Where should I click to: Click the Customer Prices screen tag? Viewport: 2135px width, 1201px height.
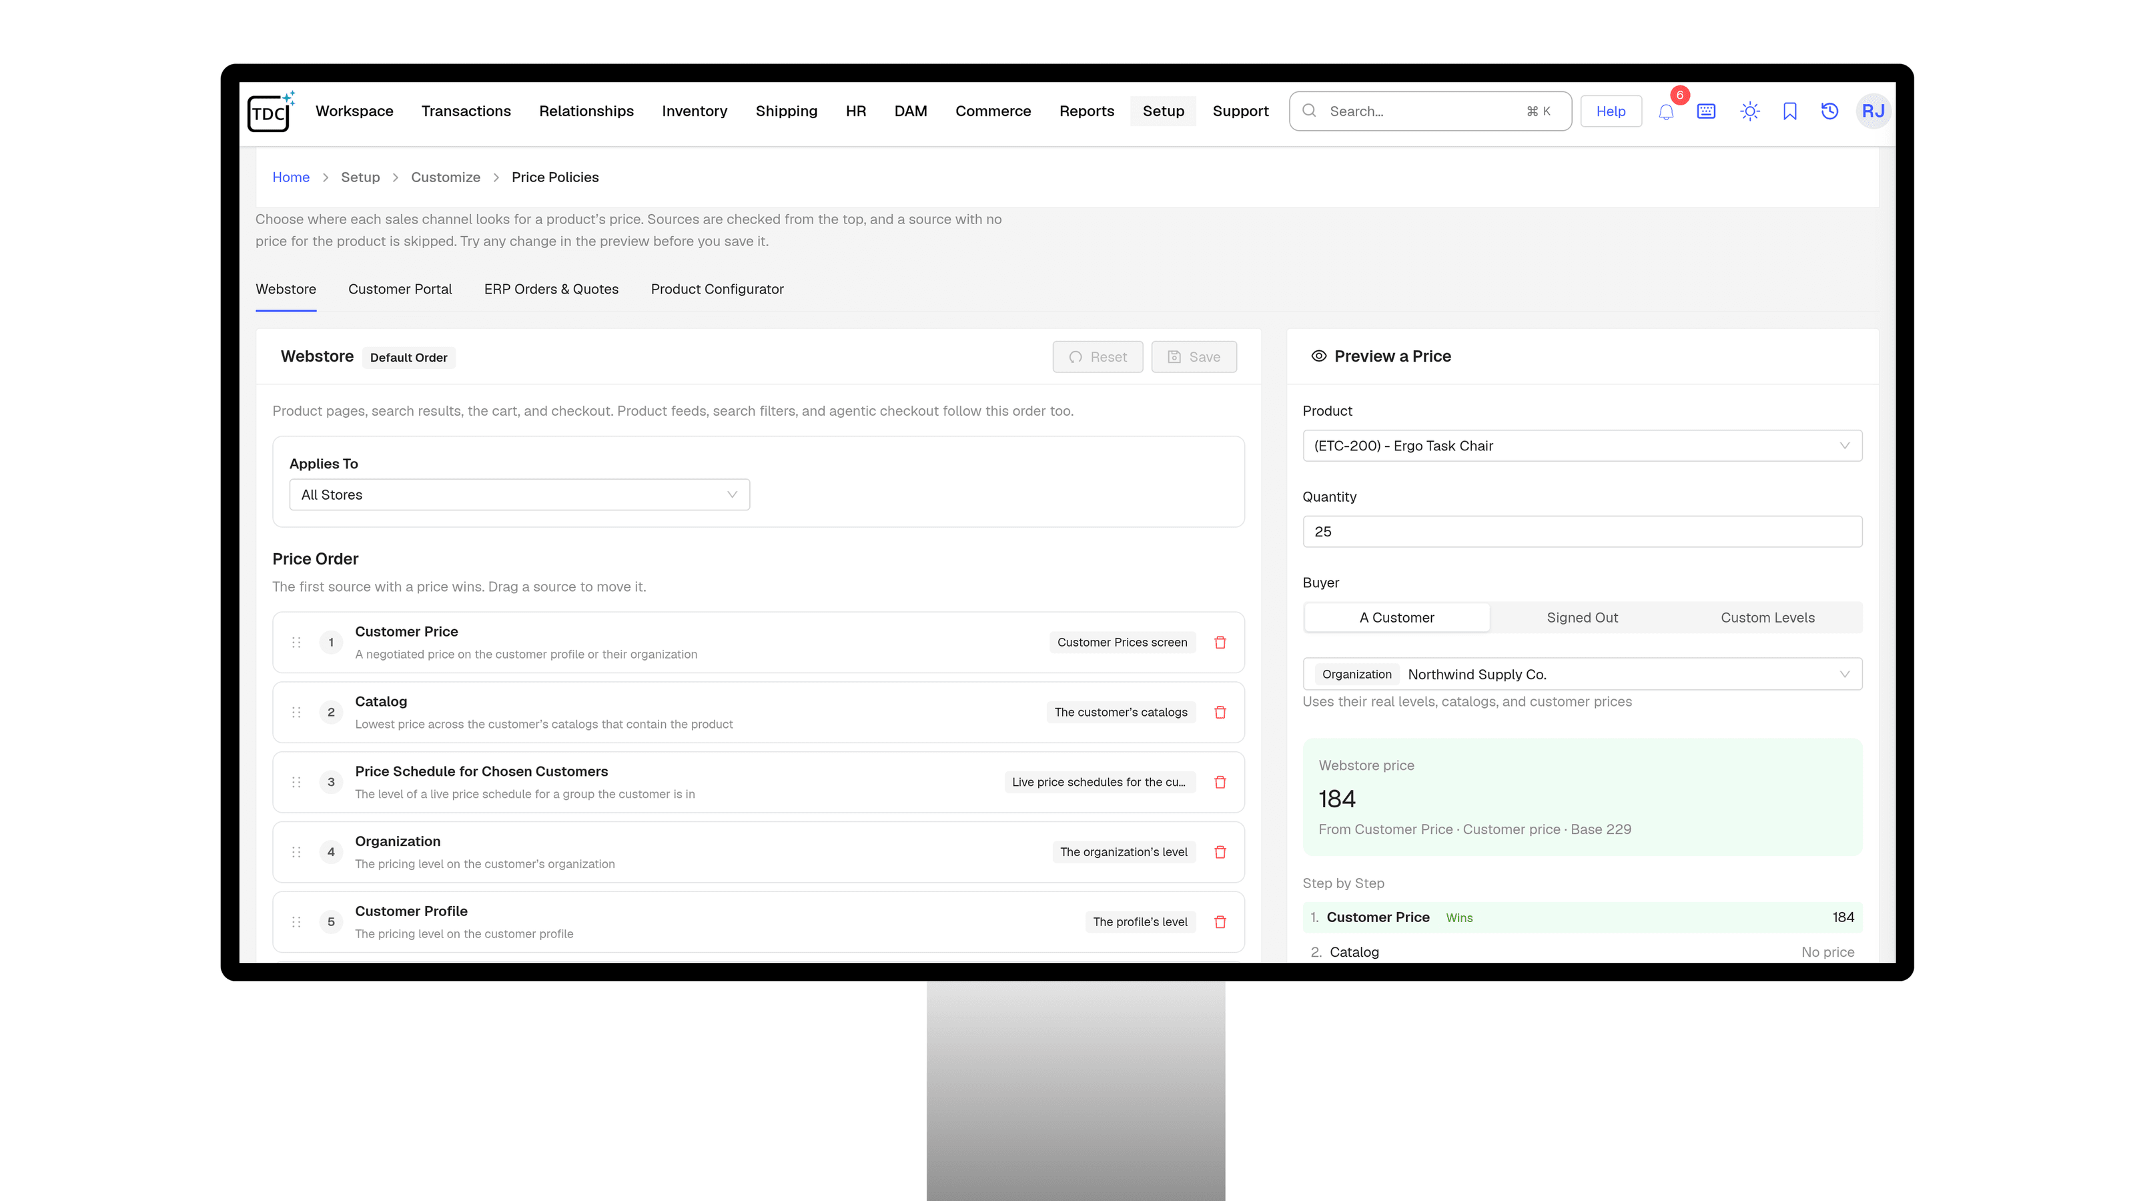click(1122, 643)
